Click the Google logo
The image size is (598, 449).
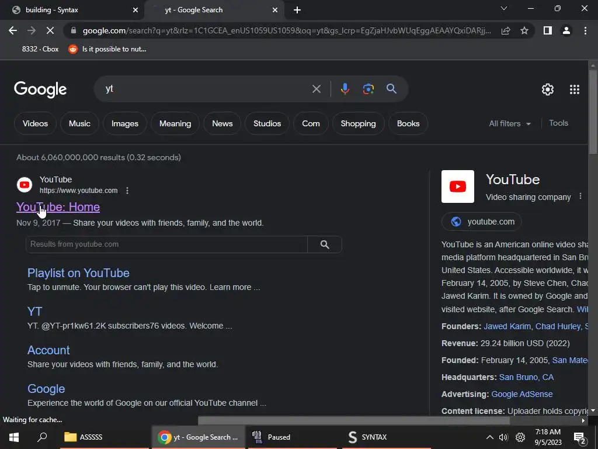click(40, 89)
